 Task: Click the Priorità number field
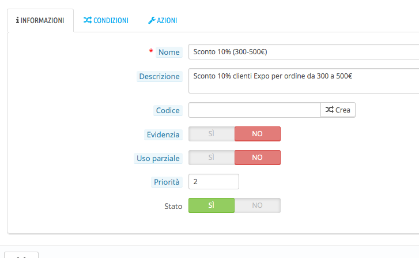213,181
